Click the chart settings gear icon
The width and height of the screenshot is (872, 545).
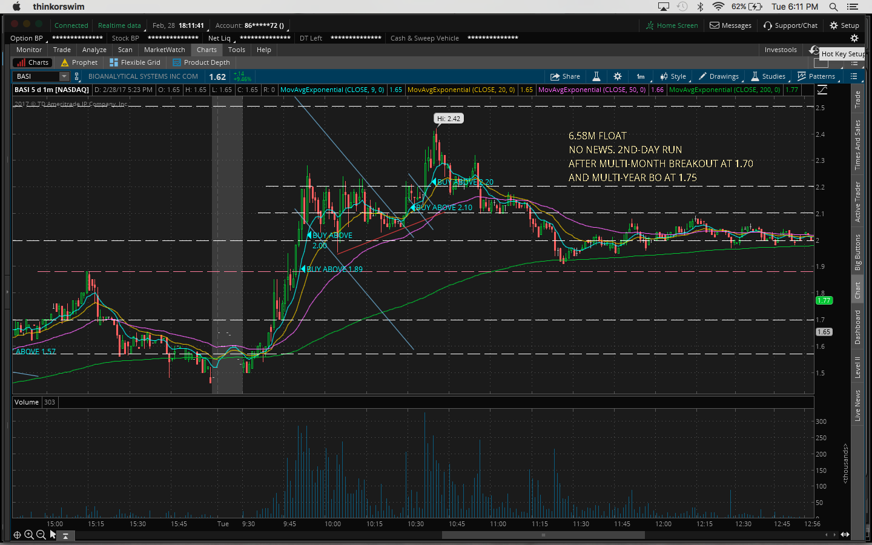[617, 76]
